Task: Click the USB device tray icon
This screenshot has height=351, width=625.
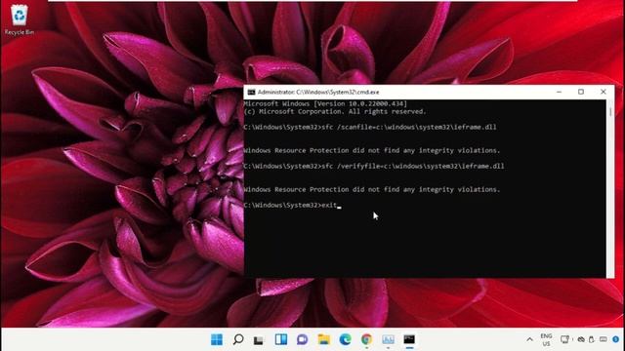Action: pos(592,339)
